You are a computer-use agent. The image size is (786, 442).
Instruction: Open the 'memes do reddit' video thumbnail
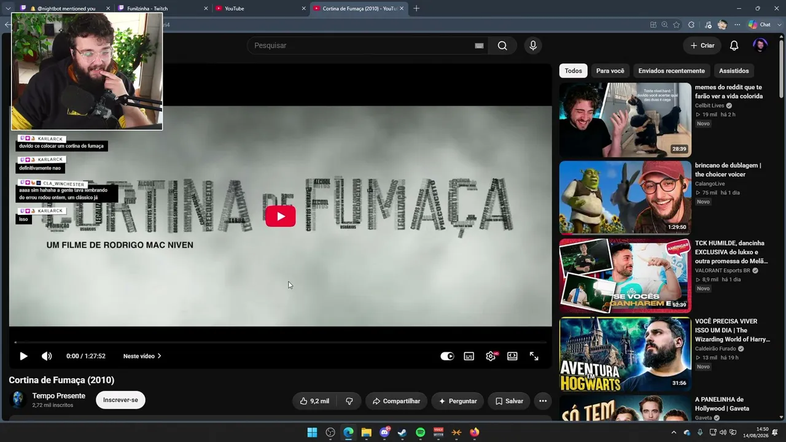[x=625, y=120]
